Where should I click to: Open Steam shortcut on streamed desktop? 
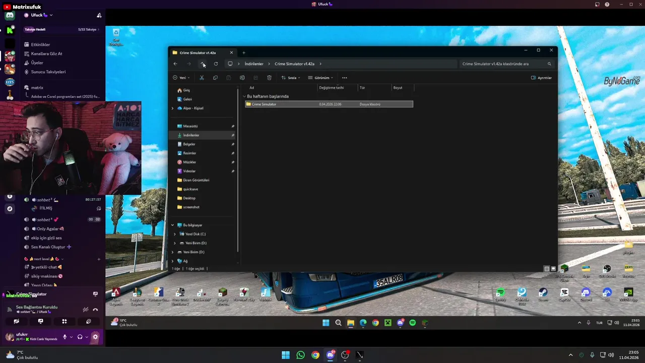click(x=543, y=294)
